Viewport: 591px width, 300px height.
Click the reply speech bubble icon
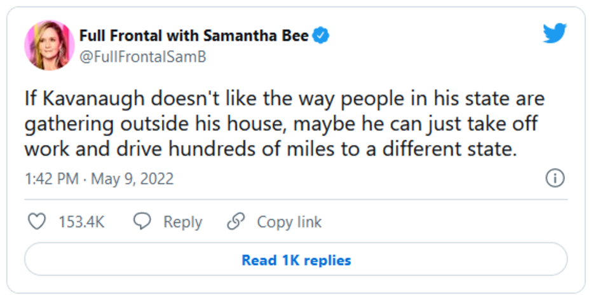[142, 222]
